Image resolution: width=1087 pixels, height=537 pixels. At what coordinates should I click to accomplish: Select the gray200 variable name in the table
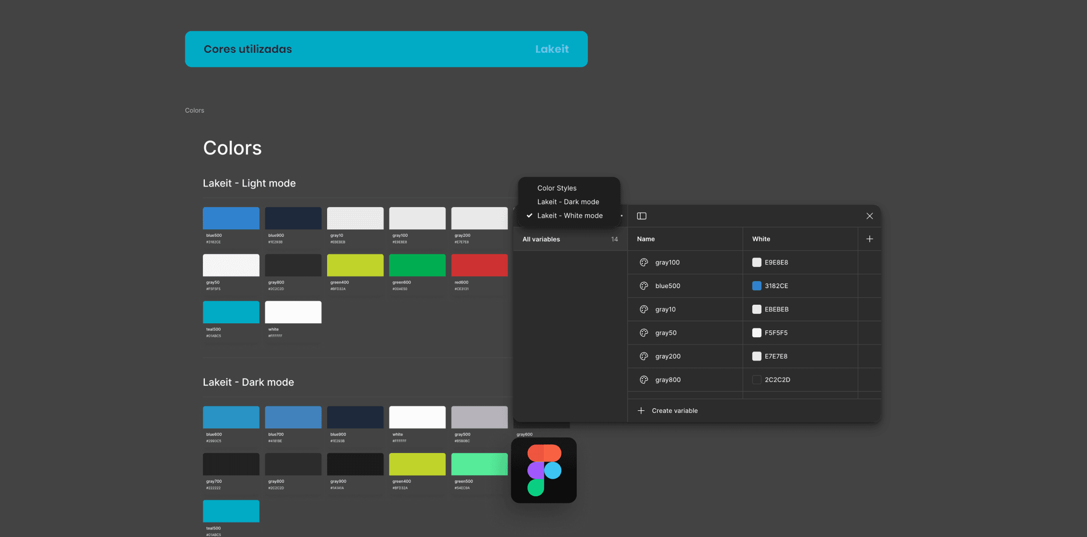pyautogui.click(x=668, y=356)
